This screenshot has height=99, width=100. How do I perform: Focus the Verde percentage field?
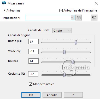click(33, 51)
